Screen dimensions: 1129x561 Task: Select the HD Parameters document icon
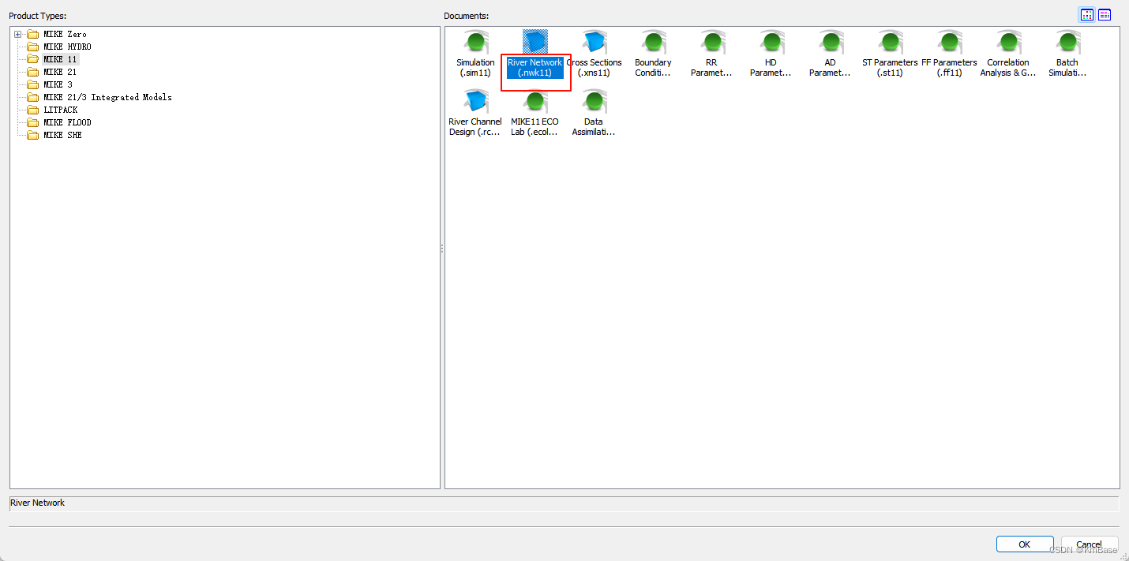771,43
